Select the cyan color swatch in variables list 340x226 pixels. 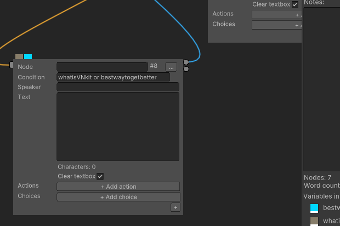314,208
